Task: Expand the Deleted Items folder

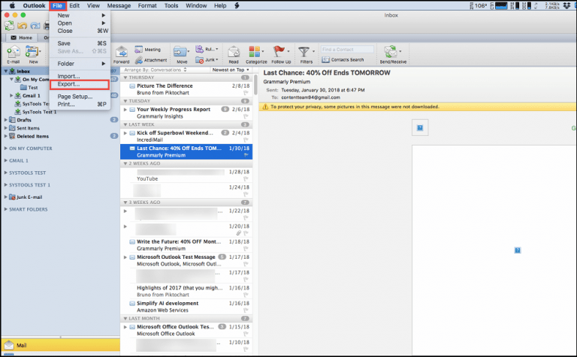Action: point(5,136)
